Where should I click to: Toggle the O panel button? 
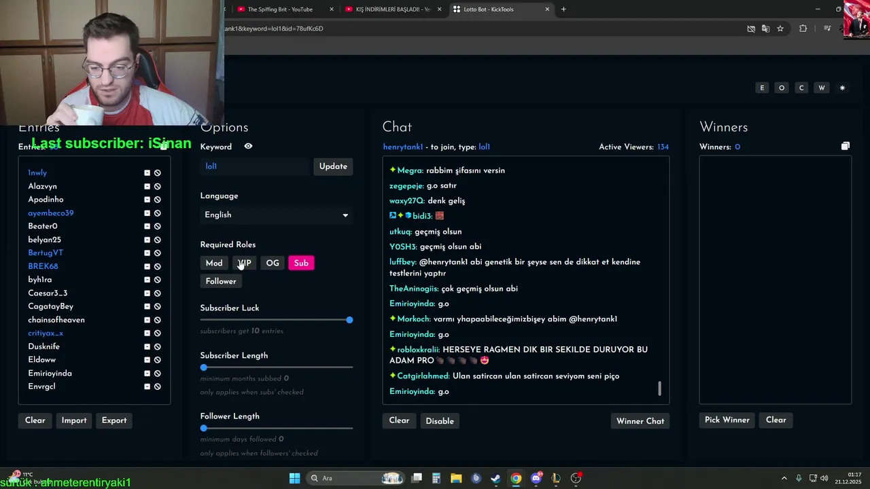pyautogui.click(x=782, y=88)
